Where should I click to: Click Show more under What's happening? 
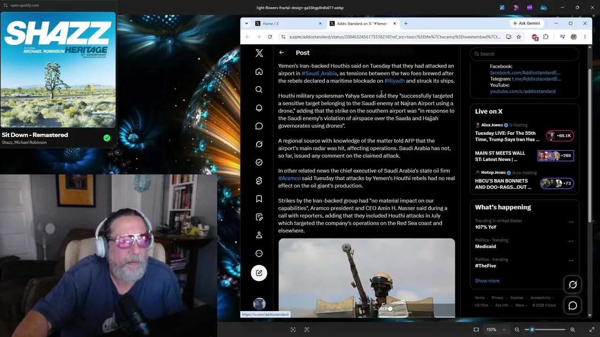pos(487,281)
